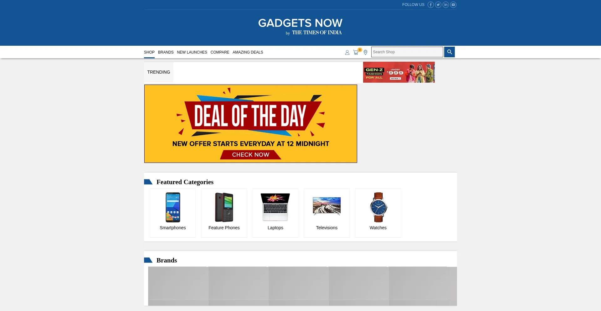Open the shopping cart icon
The height and width of the screenshot is (311, 601).
click(x=356, y=52)
